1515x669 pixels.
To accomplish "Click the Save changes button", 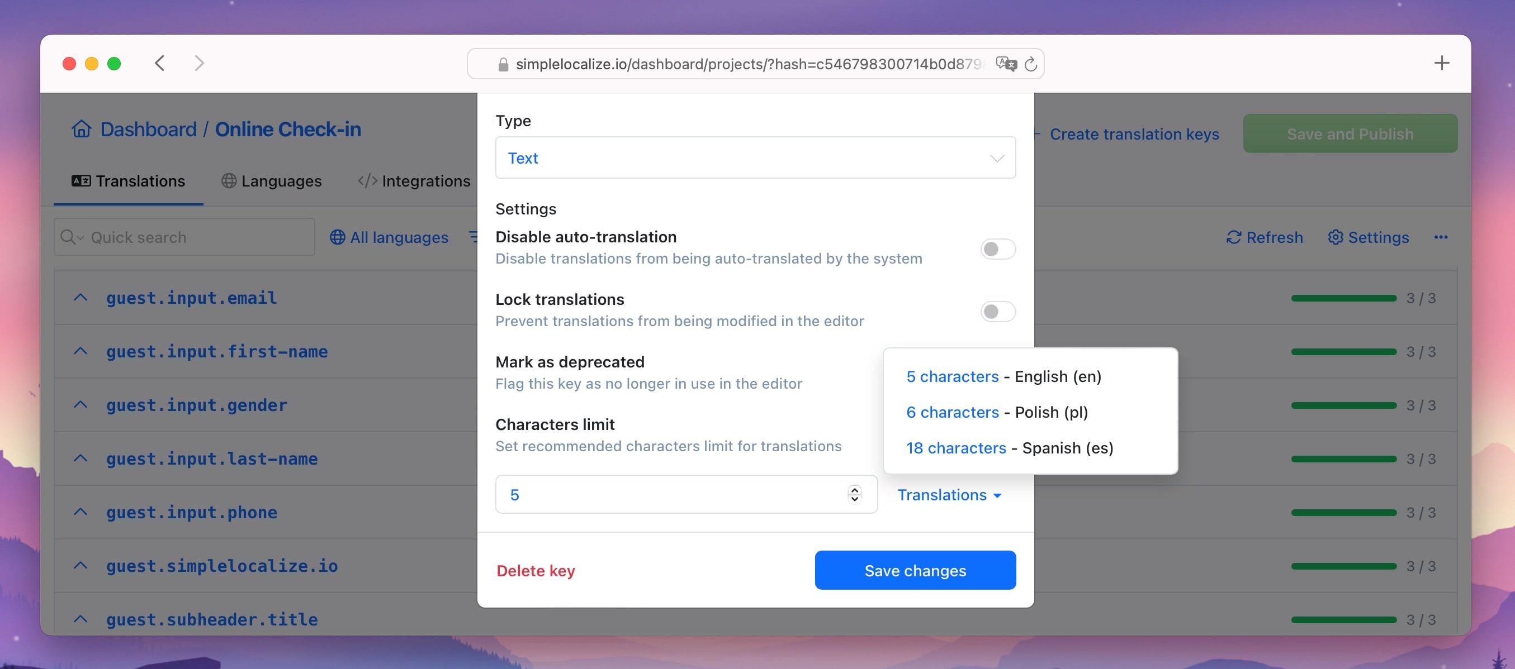I will point(915,570).
